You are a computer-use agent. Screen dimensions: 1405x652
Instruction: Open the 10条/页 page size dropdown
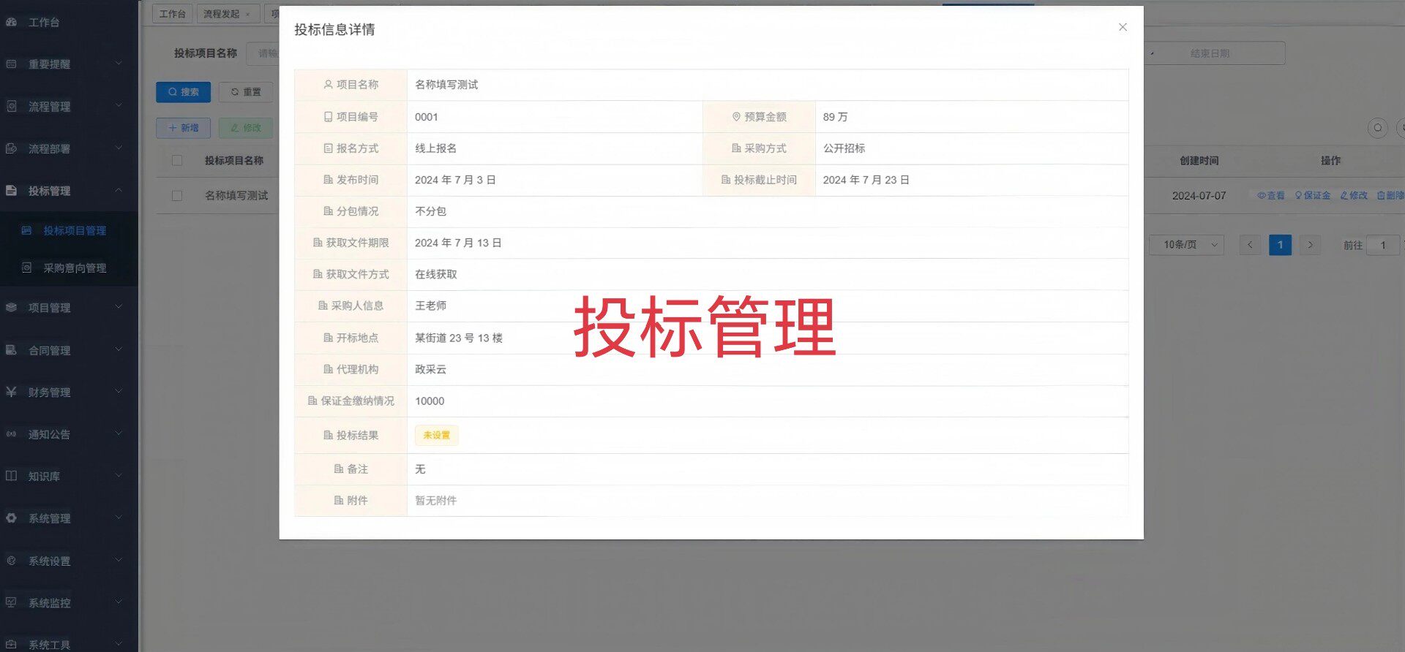coord(1187,245)
